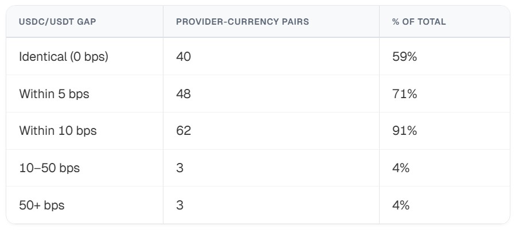This screenshot has height=233, width=523.
Task: Click the 10–50 bps row label
Action: click(49, 168)
